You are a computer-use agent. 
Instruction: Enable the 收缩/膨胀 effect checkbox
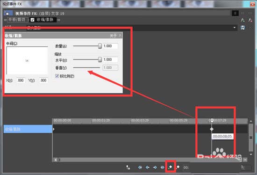point(32,20)
